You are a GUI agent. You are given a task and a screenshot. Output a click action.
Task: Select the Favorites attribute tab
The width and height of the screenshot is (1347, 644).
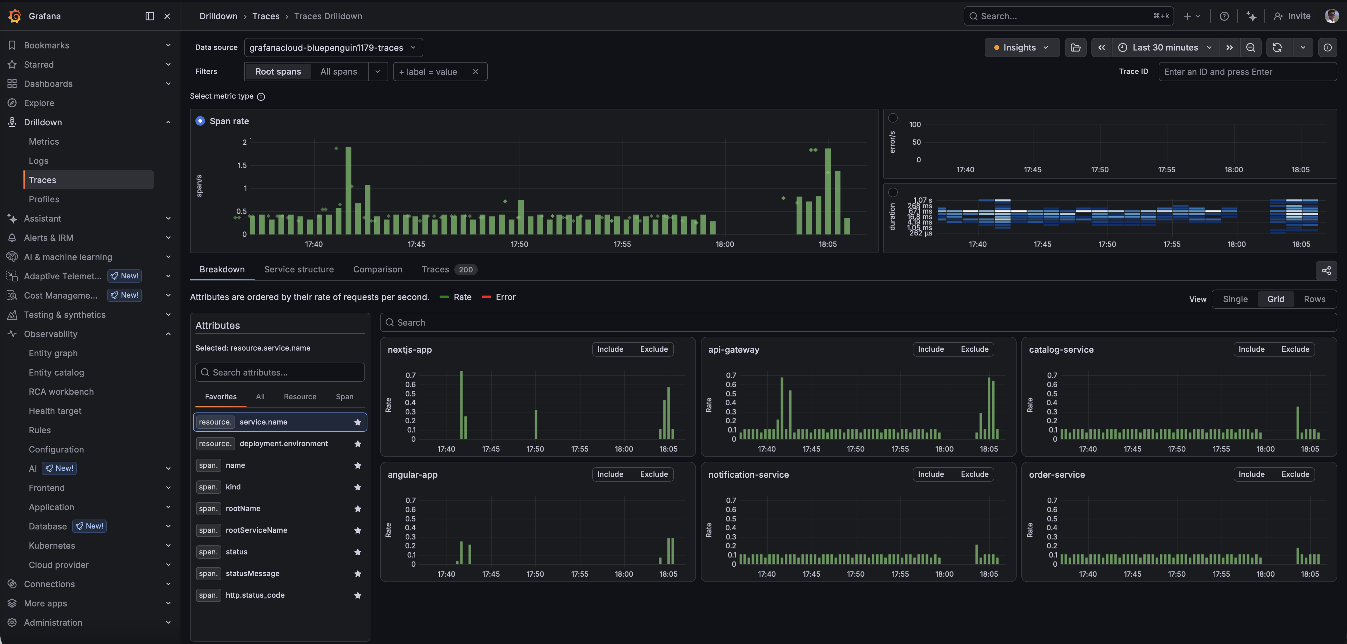pyautogui.click(x=221, y=397)
